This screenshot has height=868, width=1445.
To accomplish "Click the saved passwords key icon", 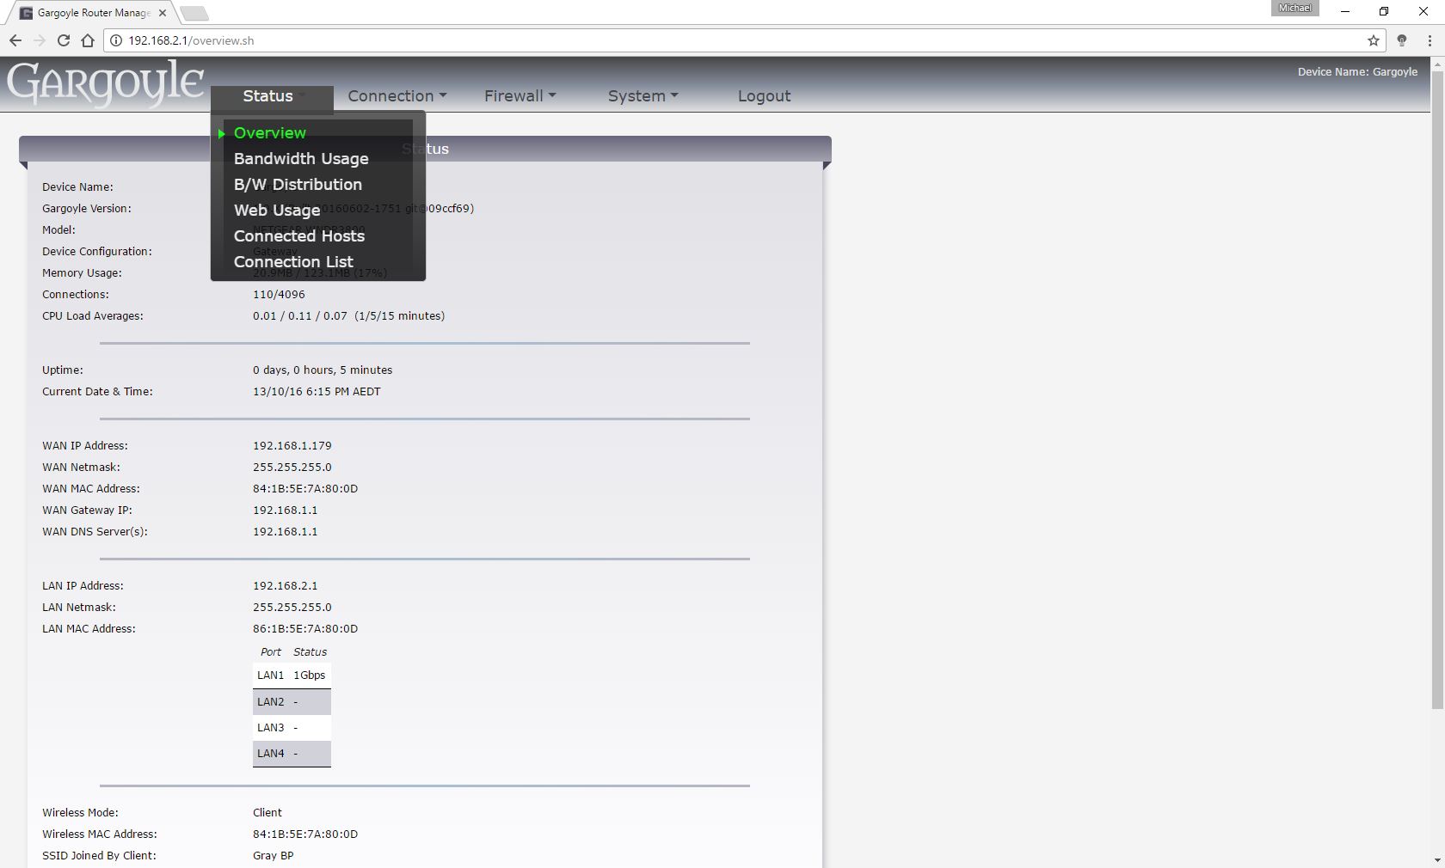I will pos(1402,40).
